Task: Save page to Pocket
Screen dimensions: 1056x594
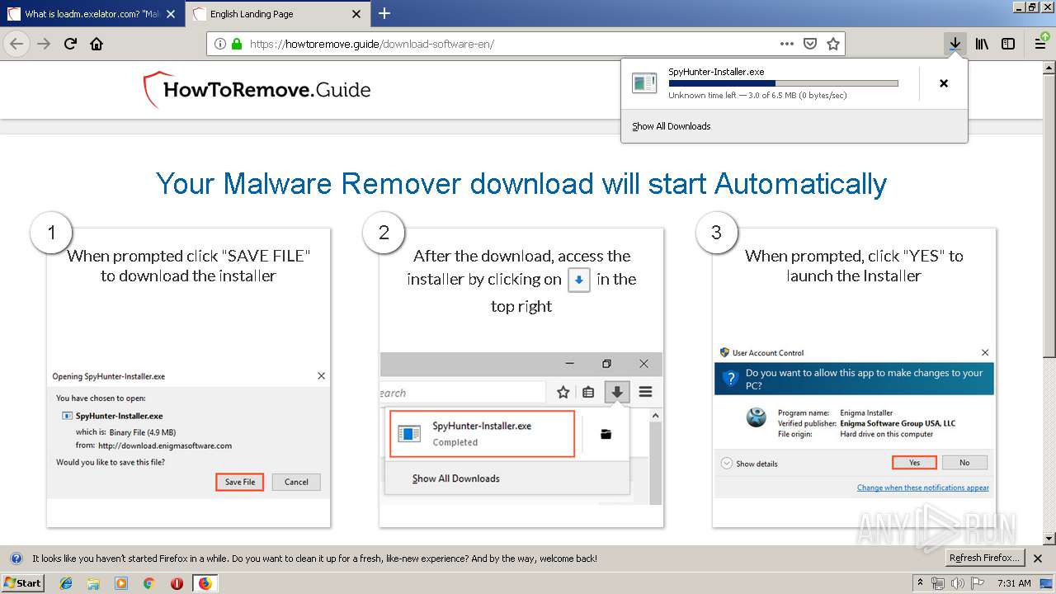Action: coord(810,44)
